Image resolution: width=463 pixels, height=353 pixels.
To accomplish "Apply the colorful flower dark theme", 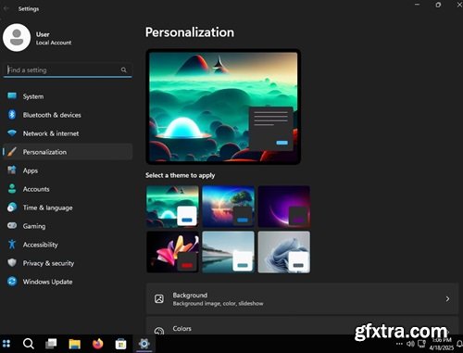I will 172,252.
